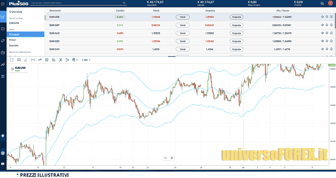The width and height of the screenshot is (336, 178).
Task: Open the candlestick style selector
Action: (x=67, y=60)
